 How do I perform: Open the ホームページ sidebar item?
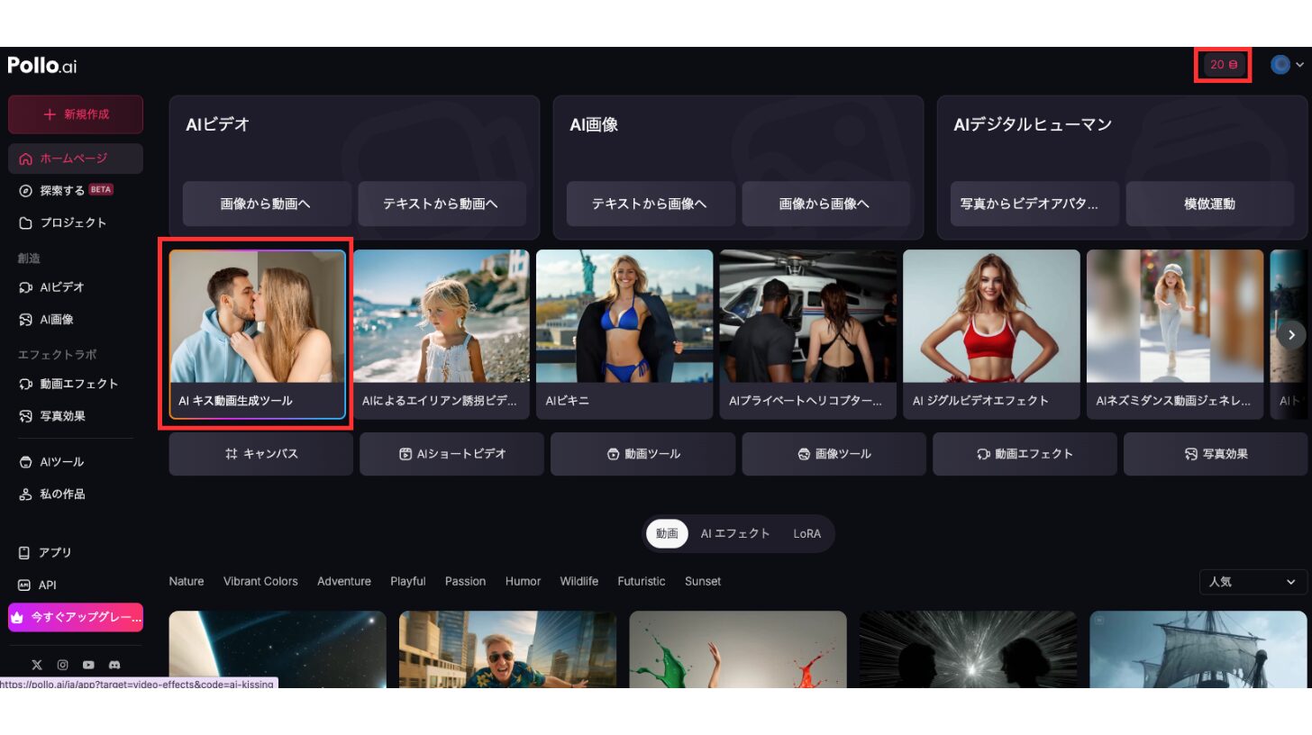[76, 159]
